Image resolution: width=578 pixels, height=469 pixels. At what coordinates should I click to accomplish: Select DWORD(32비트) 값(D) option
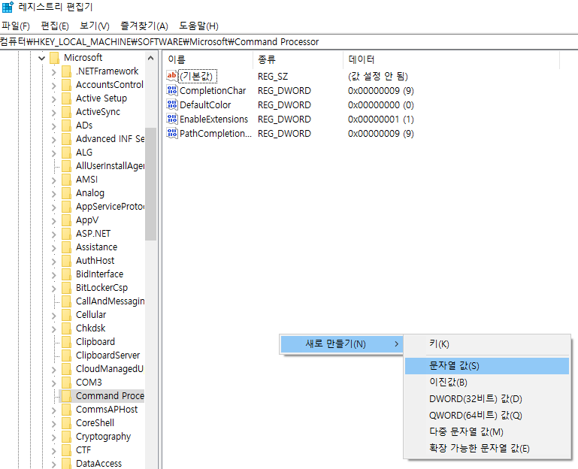[x=486, y=398]
